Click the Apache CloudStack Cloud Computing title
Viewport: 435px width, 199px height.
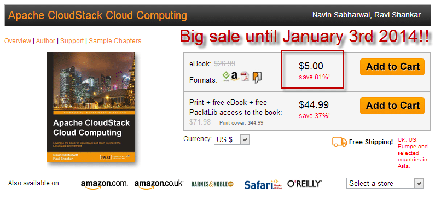[97, 15]
